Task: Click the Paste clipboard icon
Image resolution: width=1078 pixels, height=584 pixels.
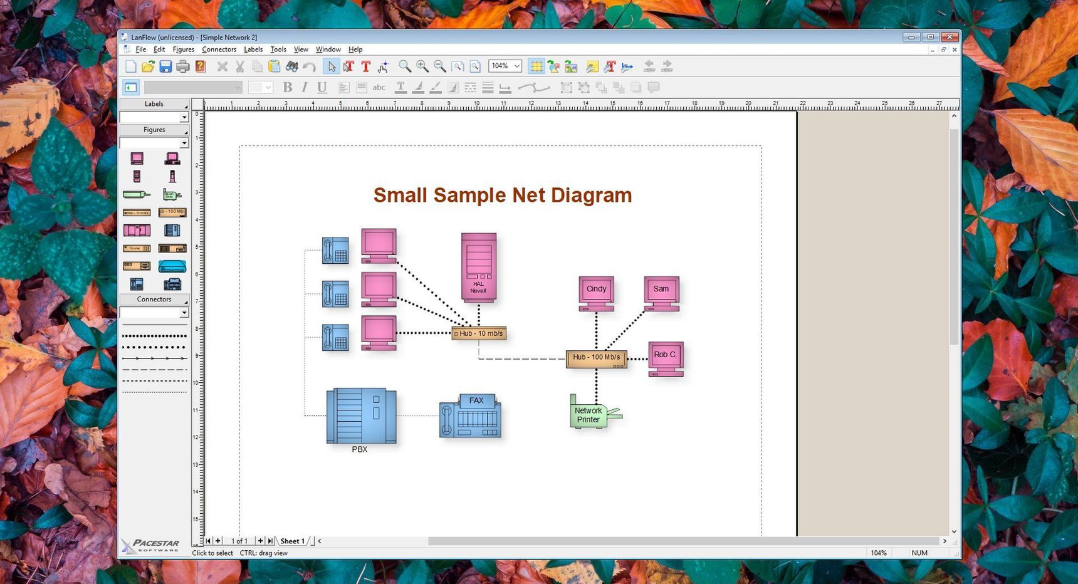Action: click(275, 66)
